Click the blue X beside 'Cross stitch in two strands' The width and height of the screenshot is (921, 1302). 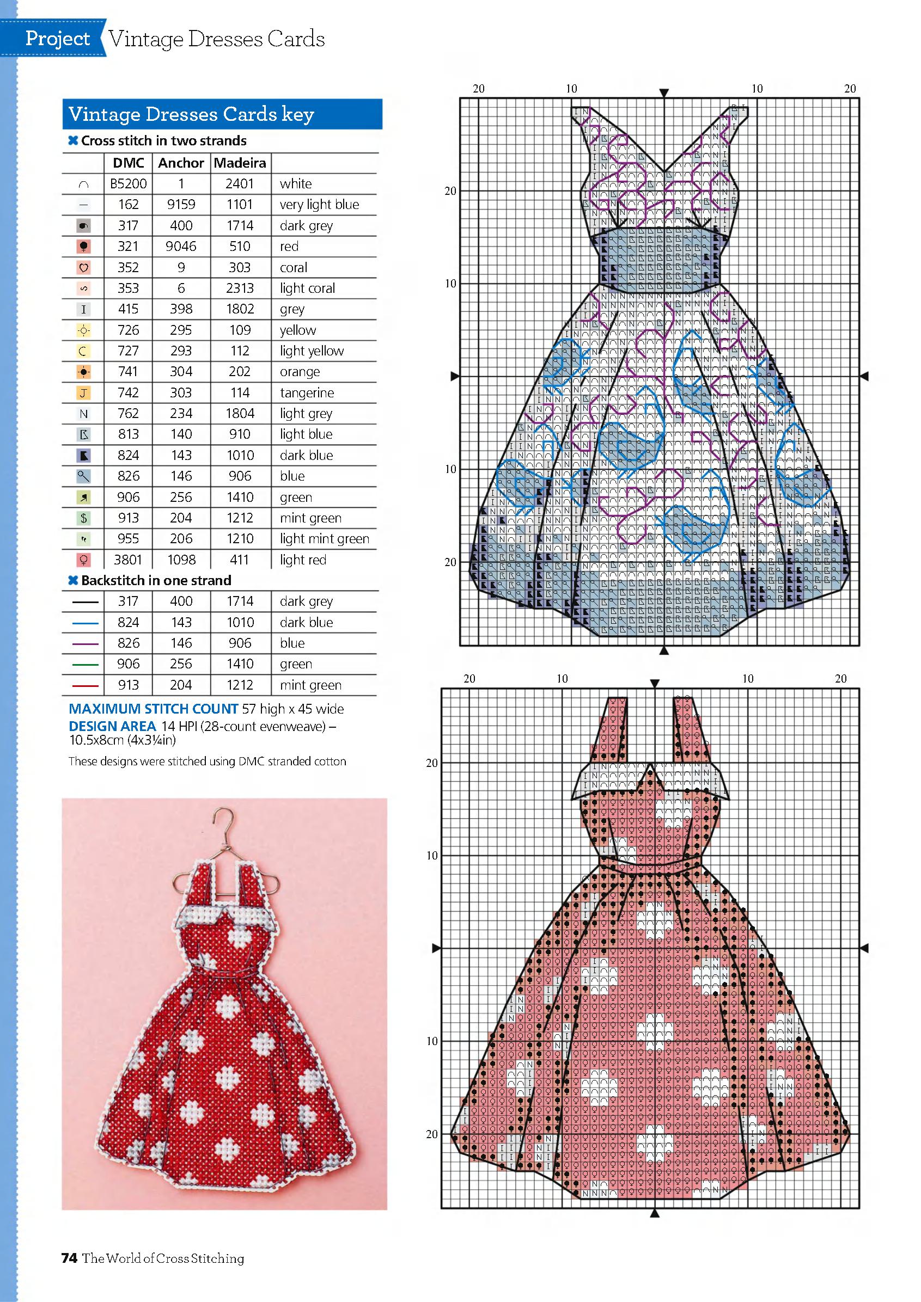pyautogui.click(x=72, y=140)
